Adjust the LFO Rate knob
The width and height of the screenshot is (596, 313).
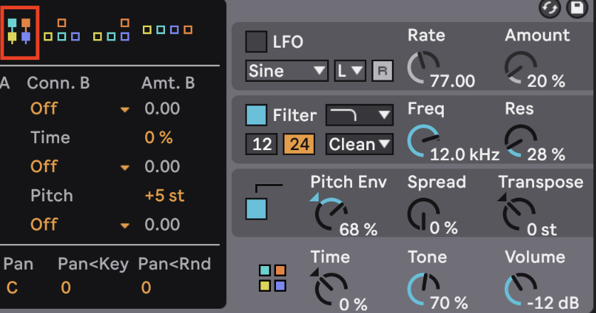pos(423,68)
